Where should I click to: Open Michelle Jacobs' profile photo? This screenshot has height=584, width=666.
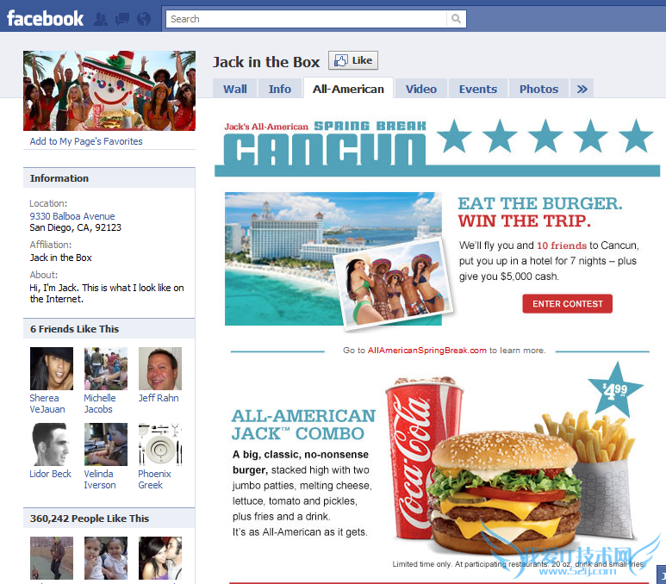coord(106,369)
